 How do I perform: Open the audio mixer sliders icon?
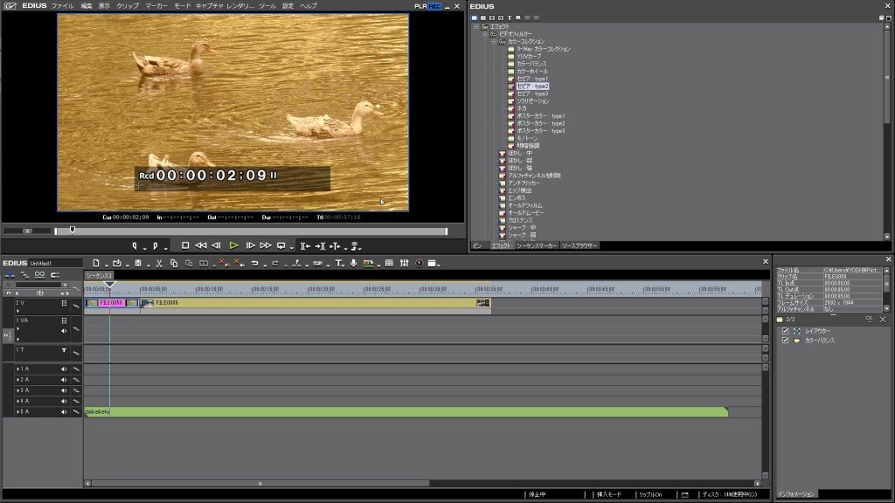[404, 263]
